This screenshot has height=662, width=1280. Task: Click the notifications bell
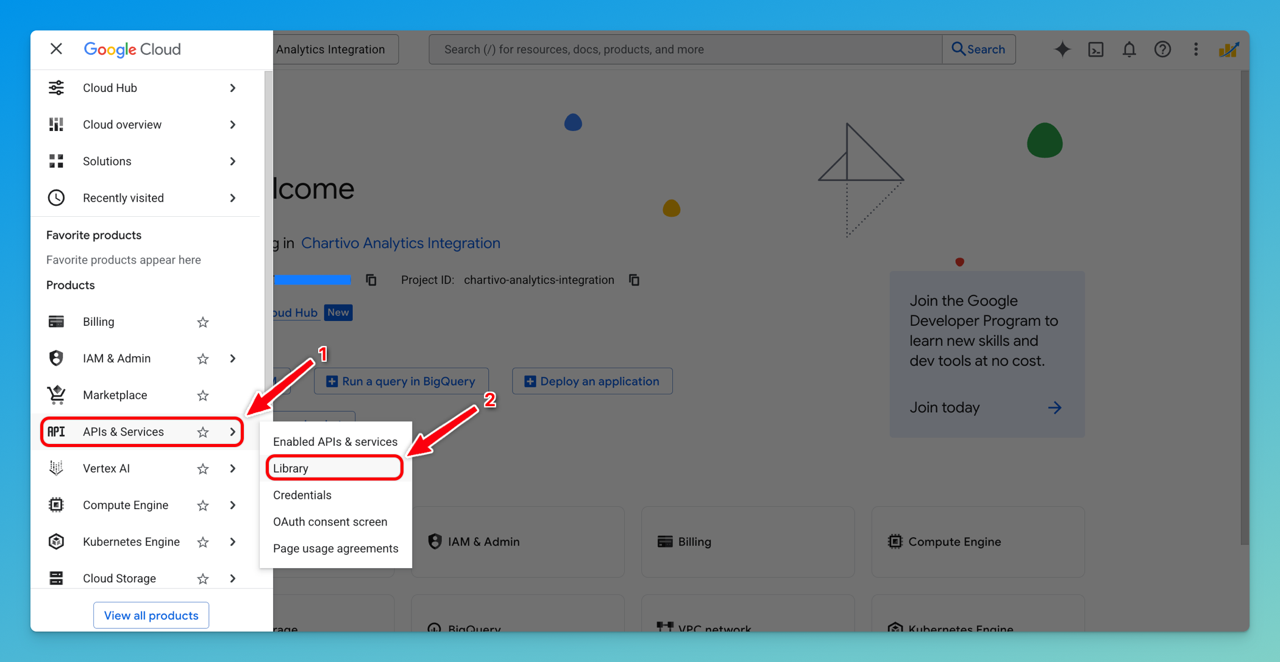pyautogui.click(x=1129, y=49)
